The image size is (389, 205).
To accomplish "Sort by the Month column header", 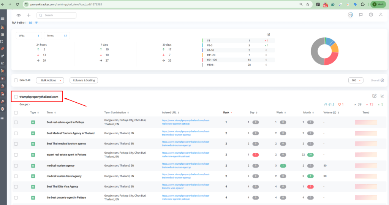I will (308, 113).
